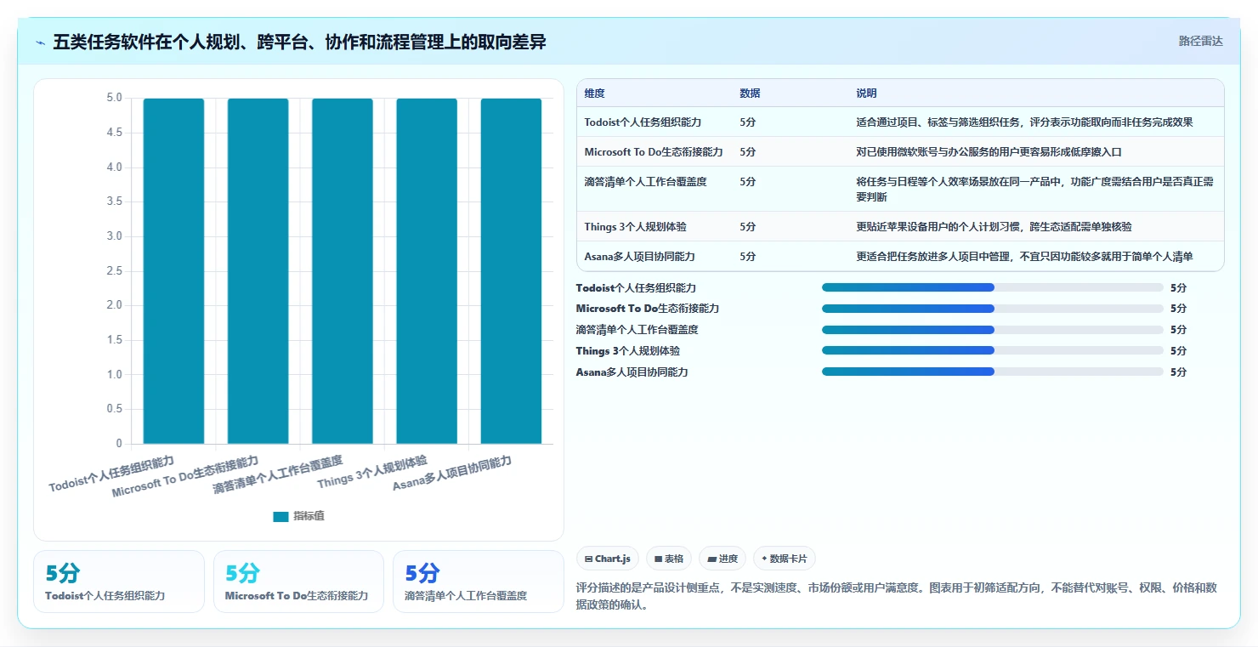Click the Asana多人项目协同能力 progress bar
Screen dimensions: 1258x647
[992, 372]
